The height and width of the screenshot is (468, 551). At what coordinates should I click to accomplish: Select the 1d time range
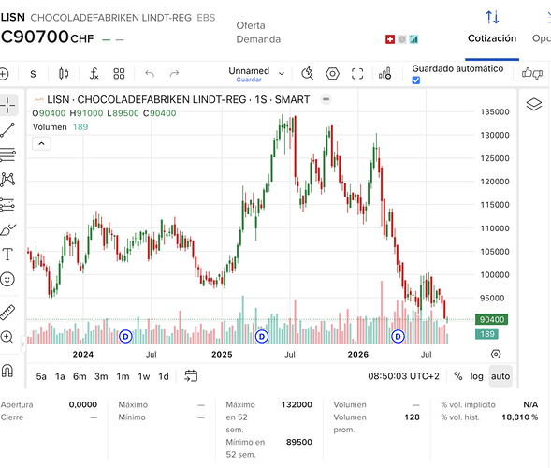click(164, 376)
